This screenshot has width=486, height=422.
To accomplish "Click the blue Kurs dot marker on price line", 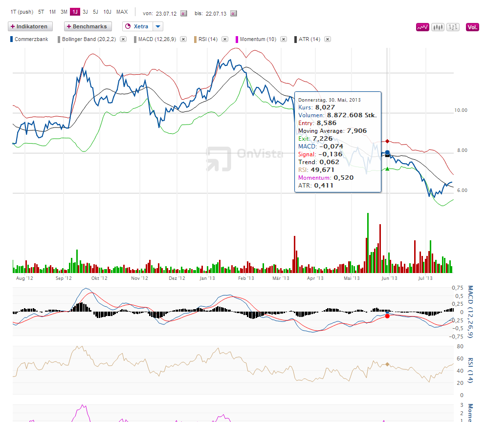I will [x=387, y=152].
